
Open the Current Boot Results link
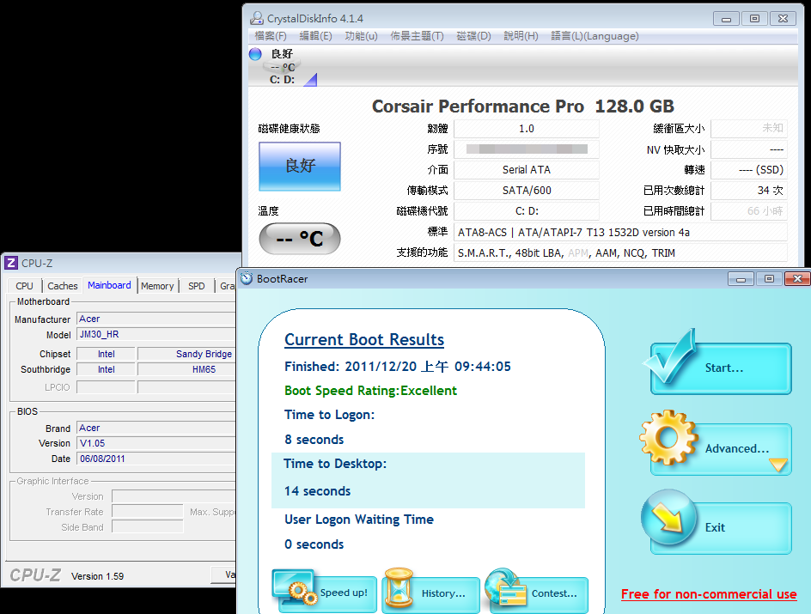click(364, 339)
